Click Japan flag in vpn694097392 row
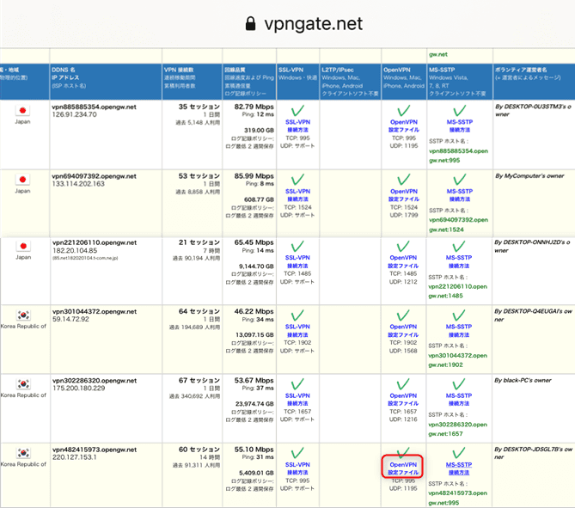575x508 pixels. pyautogui.click(x=22, y=180)
